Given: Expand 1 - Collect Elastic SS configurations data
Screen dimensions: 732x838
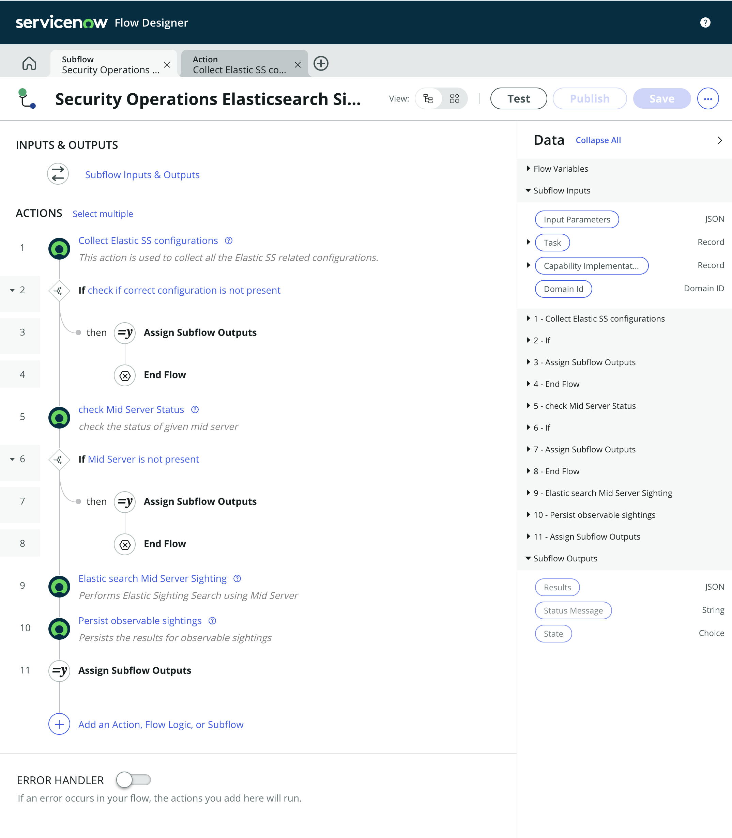Looking at the screenshot, I should 528,319.
